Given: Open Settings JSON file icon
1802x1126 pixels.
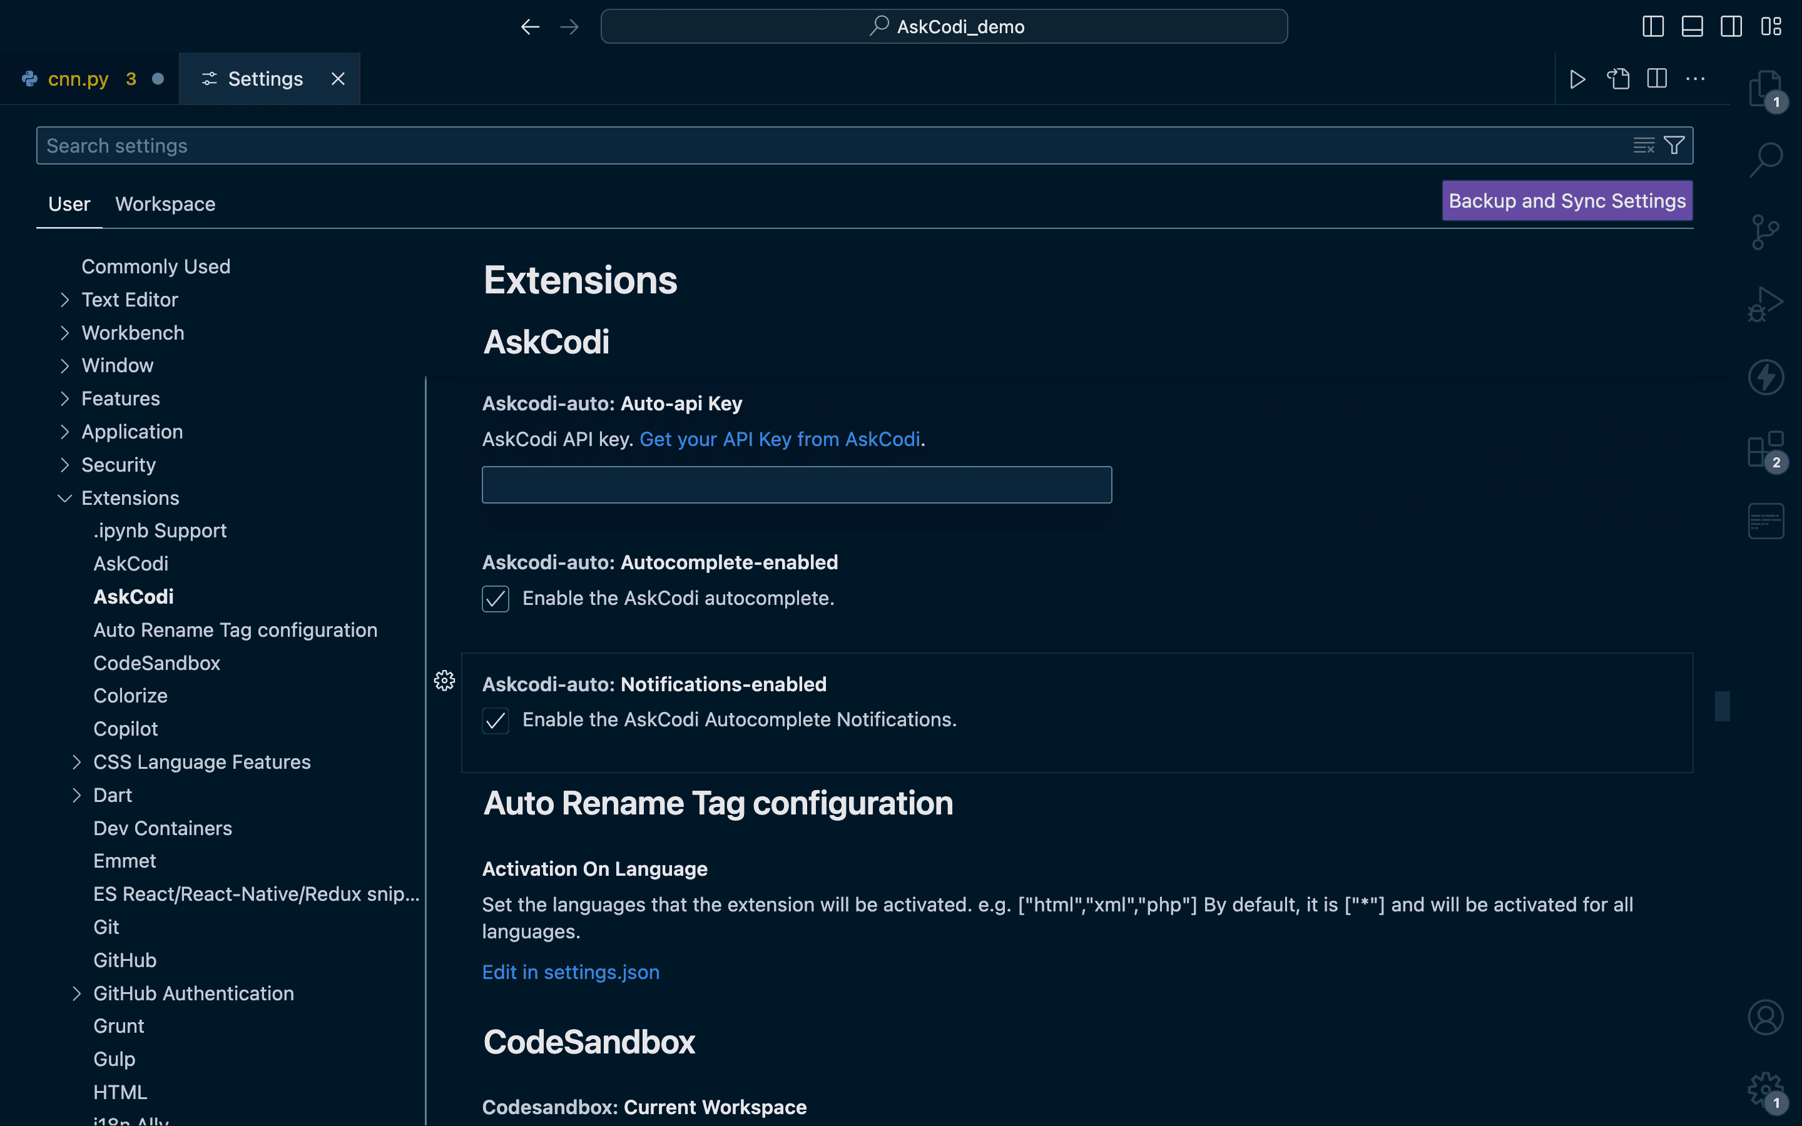Looking at the screenshot, I should [1617, 79].
